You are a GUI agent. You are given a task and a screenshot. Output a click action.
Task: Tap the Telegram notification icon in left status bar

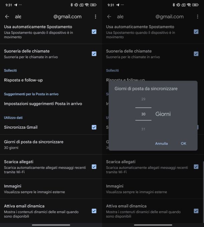15,5
